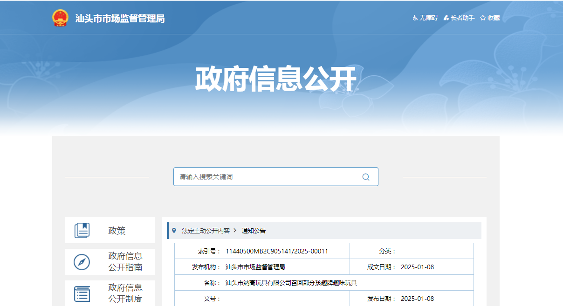This screenshot has height=306, width=563.
Task: Click the chevron arrow in the breadcrumb
Action: point(235,231)
